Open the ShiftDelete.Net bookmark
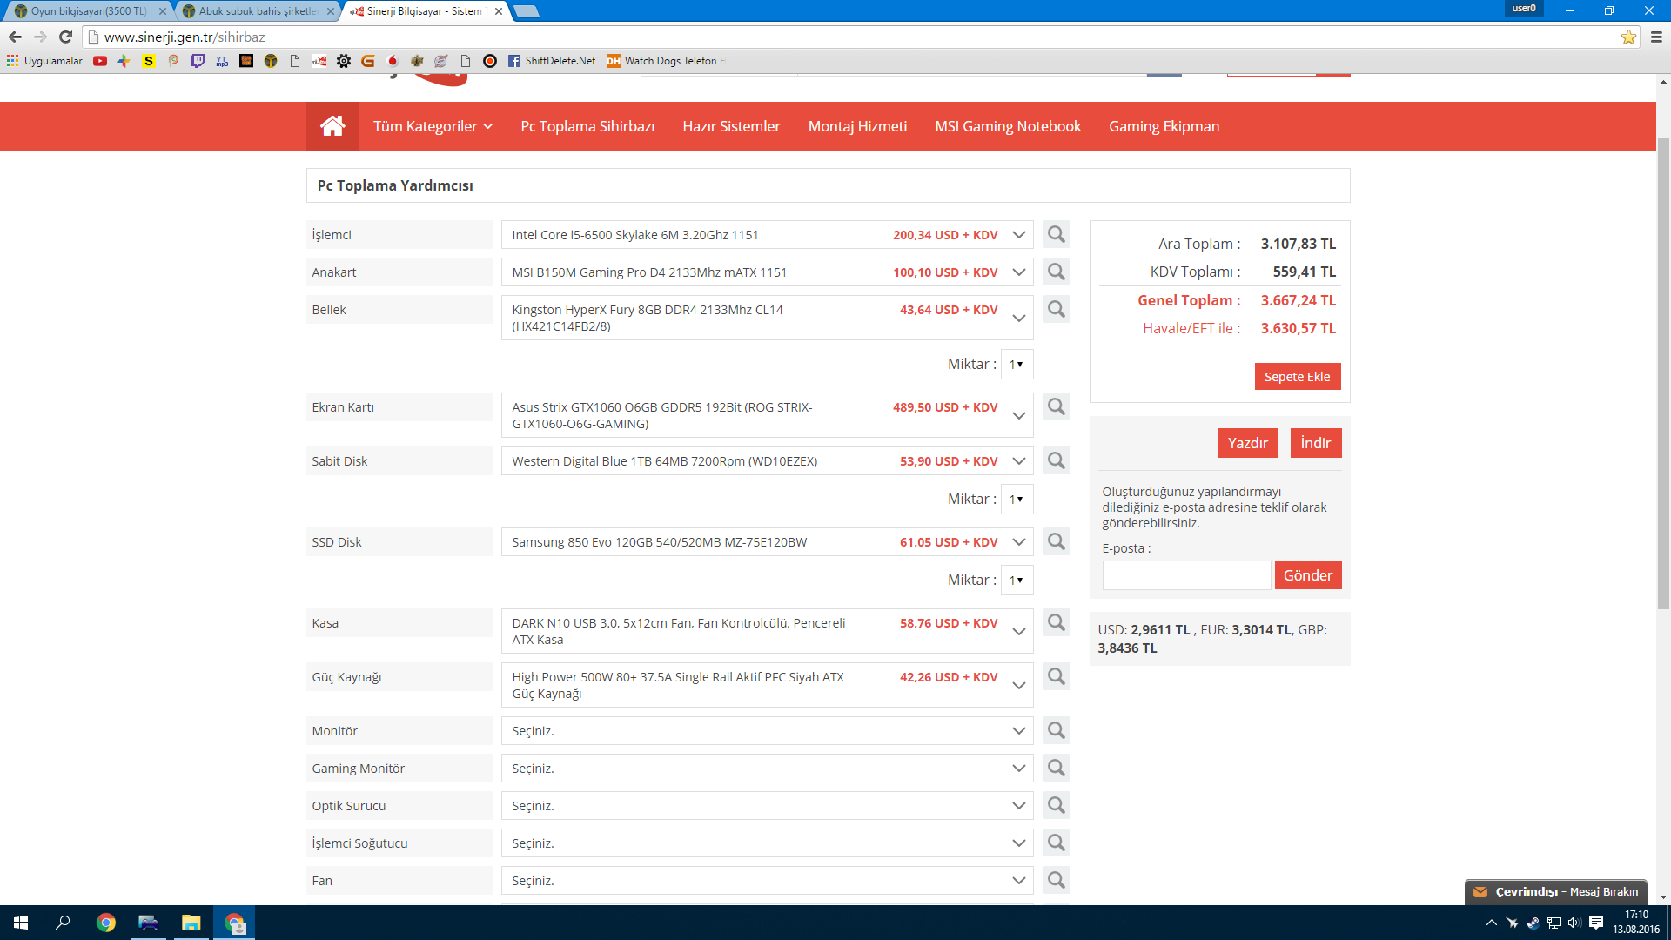This screenshot has height=940, width=1671. (x=552, y=61)
